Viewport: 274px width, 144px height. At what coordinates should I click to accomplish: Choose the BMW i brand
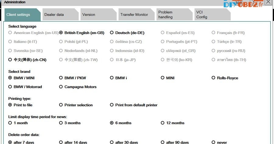pos(118,78)
